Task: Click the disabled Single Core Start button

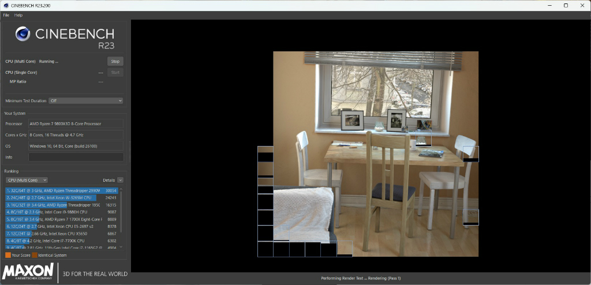Action: [x=115, y=72]
